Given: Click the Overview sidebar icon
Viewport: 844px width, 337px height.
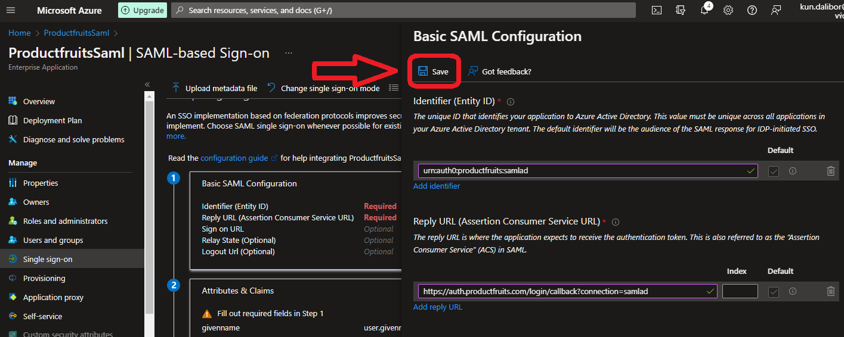Looking at the screenshot, I should [13, 101].
